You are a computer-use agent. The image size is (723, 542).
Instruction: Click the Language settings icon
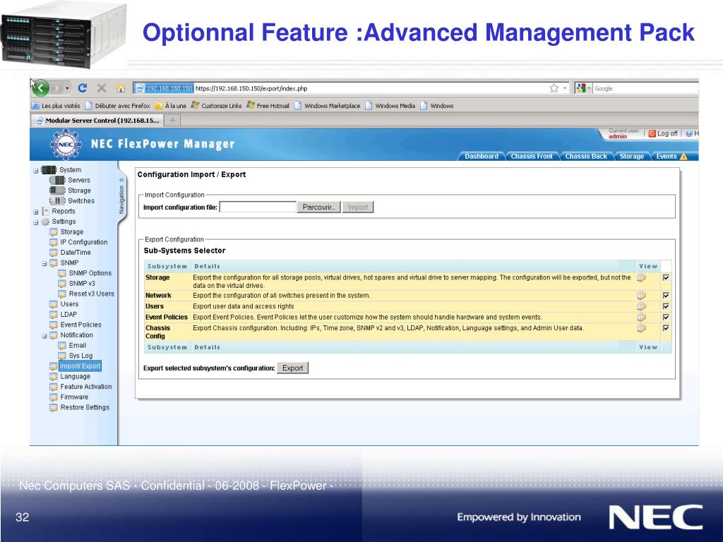pyautogui.click(x=54, y=377)
